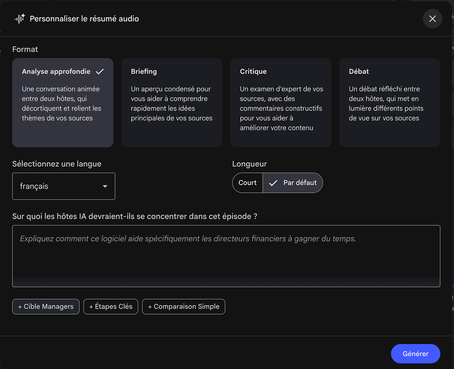The height and width of the screenshot is (369, 454).
Task: Click checkmark icon on Analyse approfondie card
Action: point(100,72)
